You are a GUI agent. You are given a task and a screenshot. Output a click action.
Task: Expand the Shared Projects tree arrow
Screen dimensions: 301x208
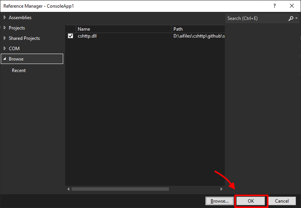(5, 38)
